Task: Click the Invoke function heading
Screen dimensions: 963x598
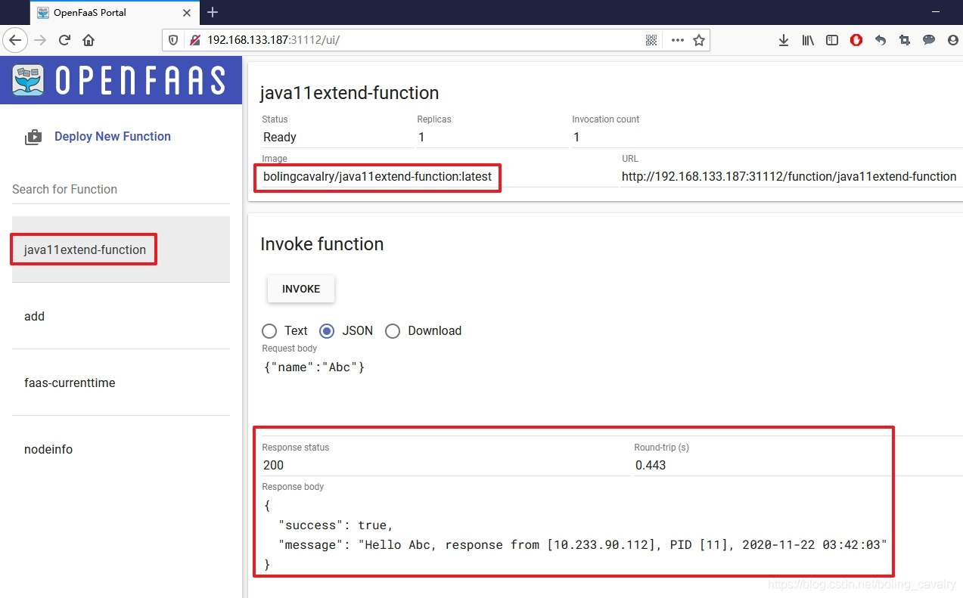Action: tap(322, 244)
